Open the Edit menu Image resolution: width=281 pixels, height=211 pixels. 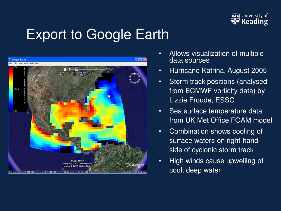(15, 63)
